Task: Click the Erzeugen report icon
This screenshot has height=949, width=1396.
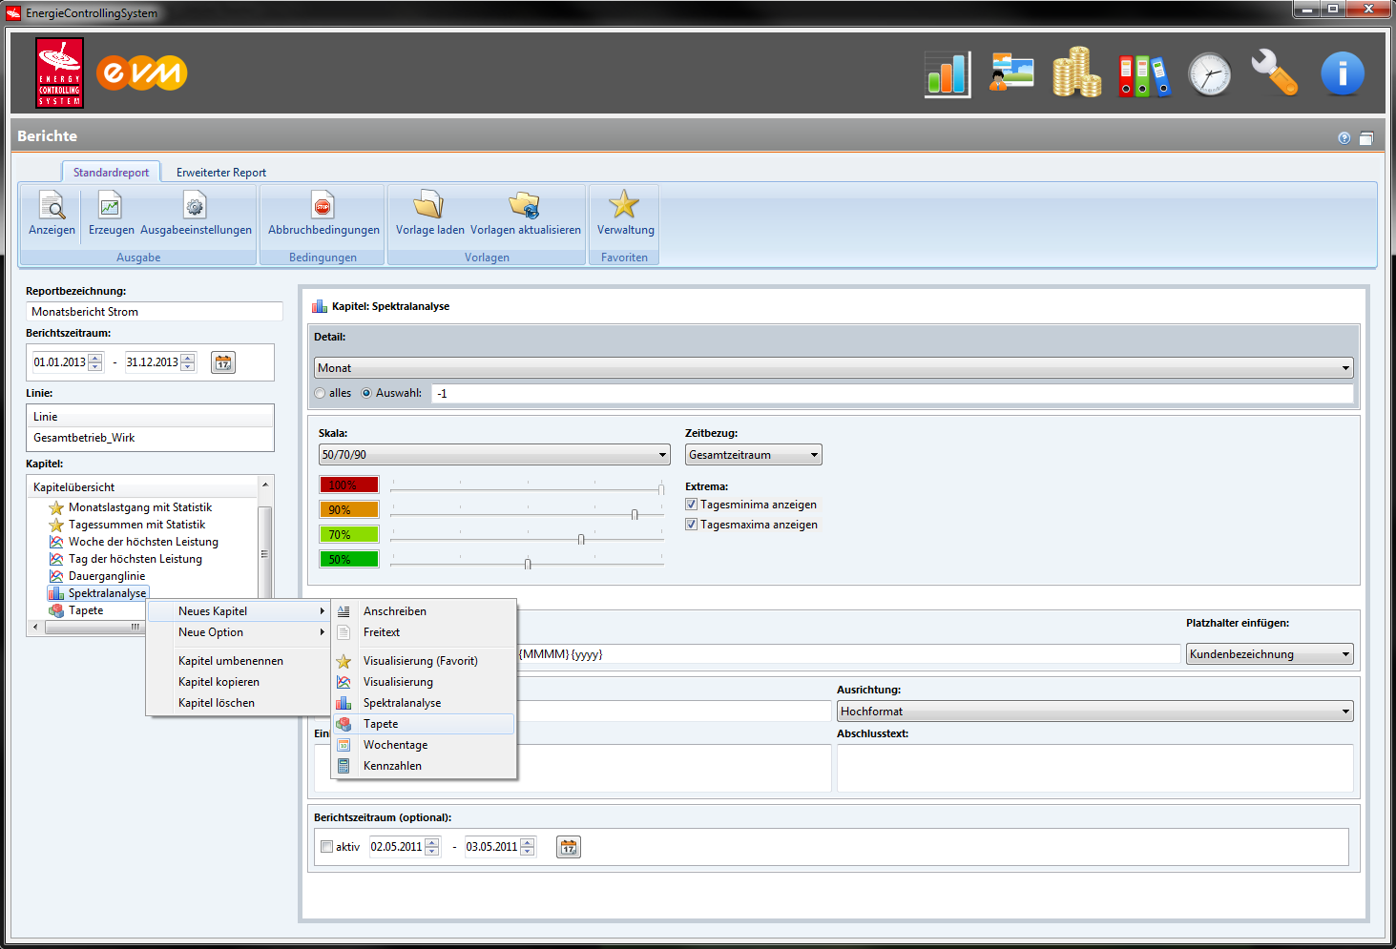Action: (x=111, y=205)
